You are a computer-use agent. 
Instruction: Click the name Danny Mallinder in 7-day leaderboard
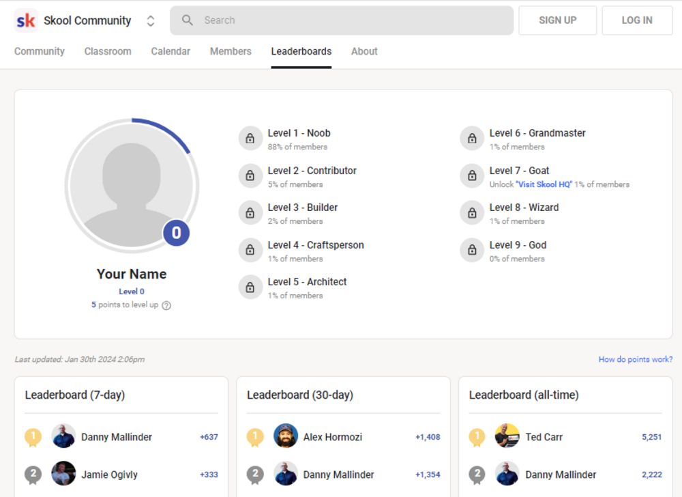point(117,437)
